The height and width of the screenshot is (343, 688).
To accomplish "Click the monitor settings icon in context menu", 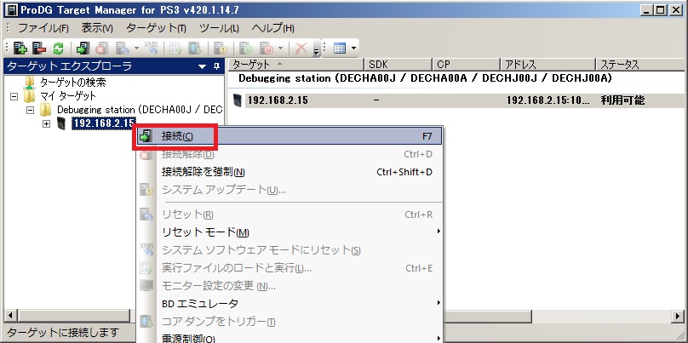I will click(x=146, y=286).
